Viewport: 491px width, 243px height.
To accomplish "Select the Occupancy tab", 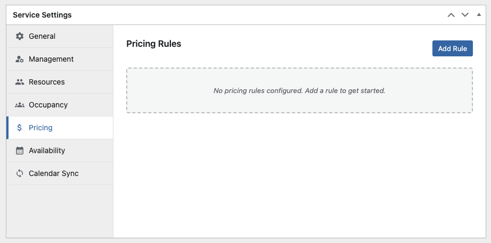I will (48, 105).
